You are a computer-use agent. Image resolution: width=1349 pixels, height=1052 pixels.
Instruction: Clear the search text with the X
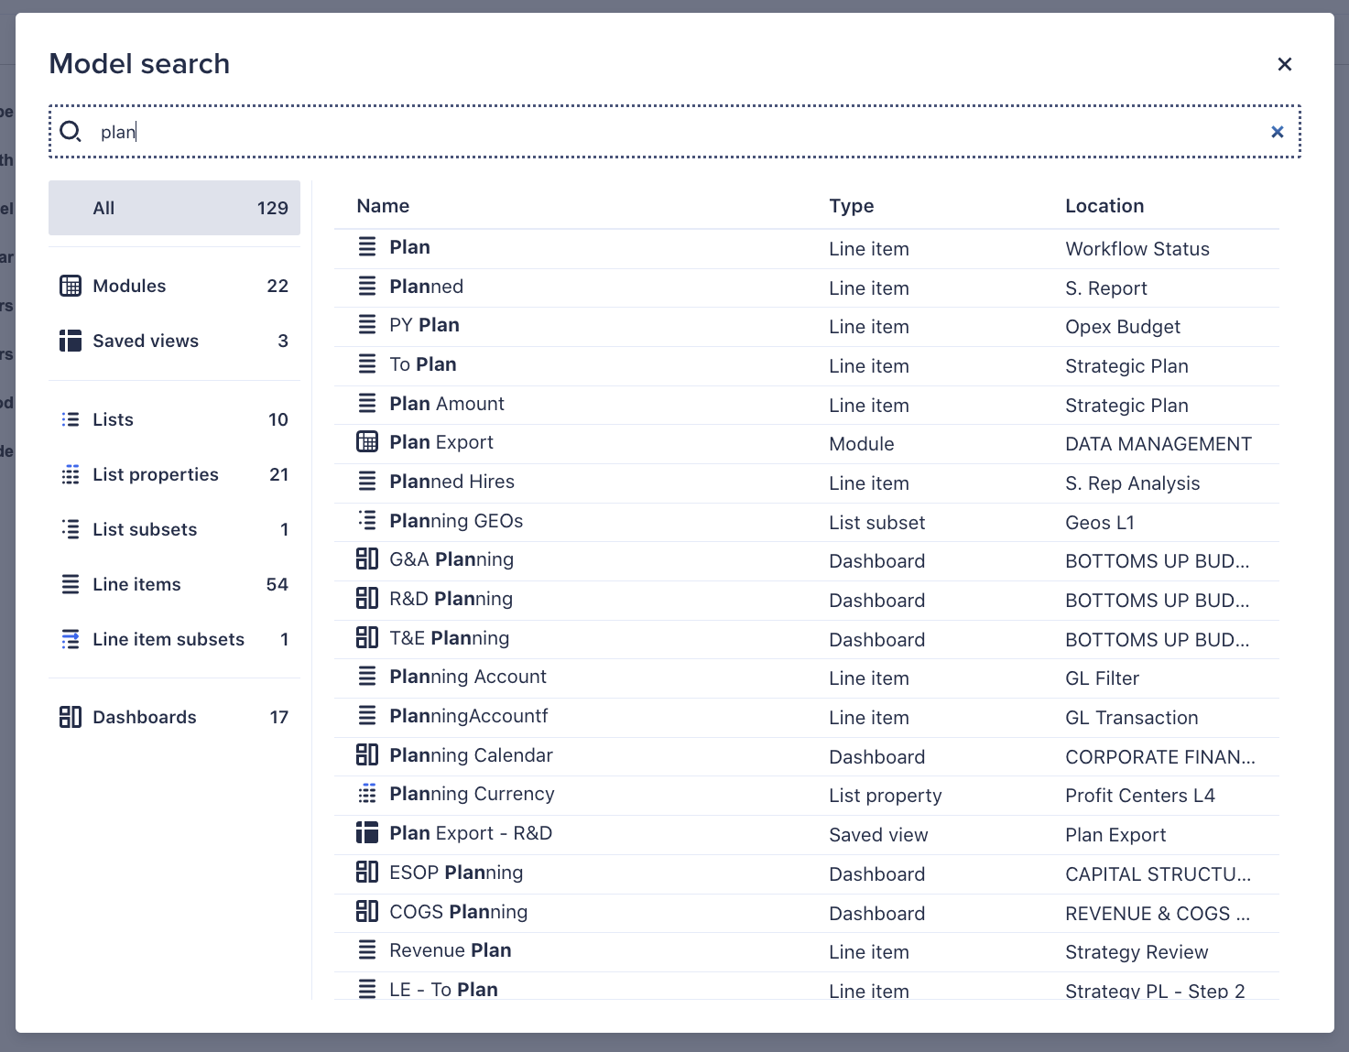1277,132
